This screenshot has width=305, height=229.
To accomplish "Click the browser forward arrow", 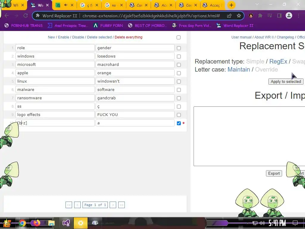I will tap(16, 16).
